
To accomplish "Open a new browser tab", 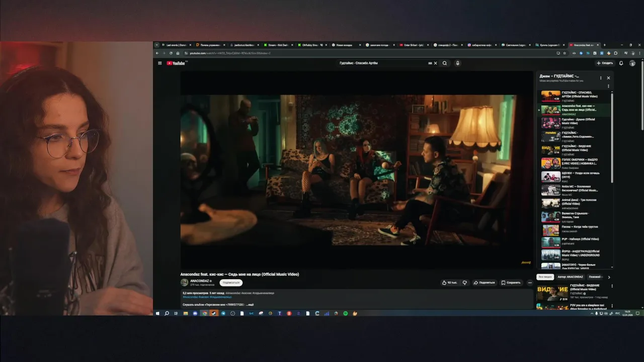I will point(604,45).
